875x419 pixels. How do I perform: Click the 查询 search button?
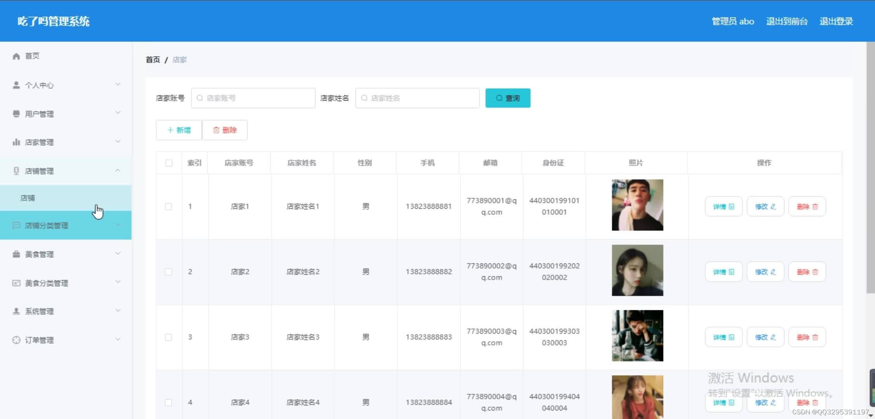coord(508,98)
